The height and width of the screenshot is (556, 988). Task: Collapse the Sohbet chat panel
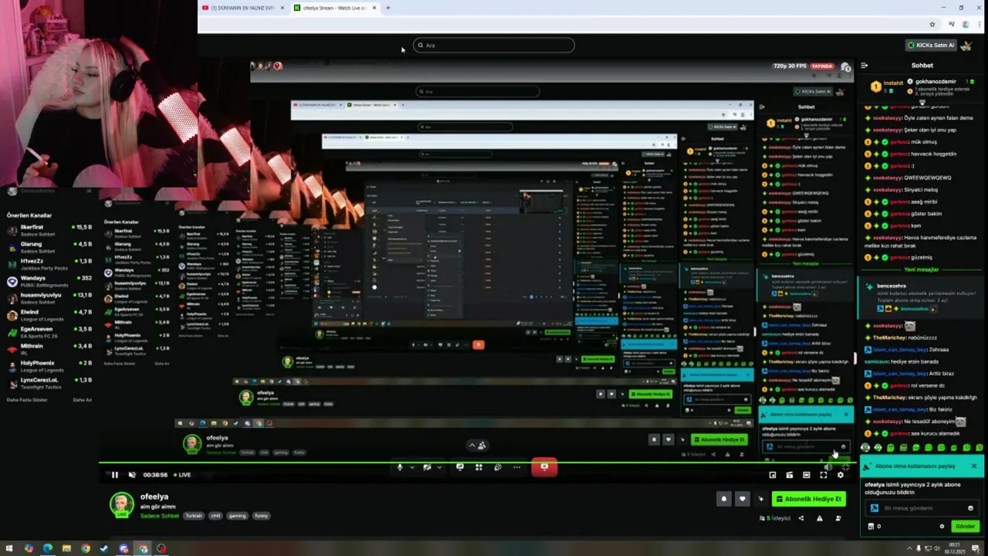864,66
